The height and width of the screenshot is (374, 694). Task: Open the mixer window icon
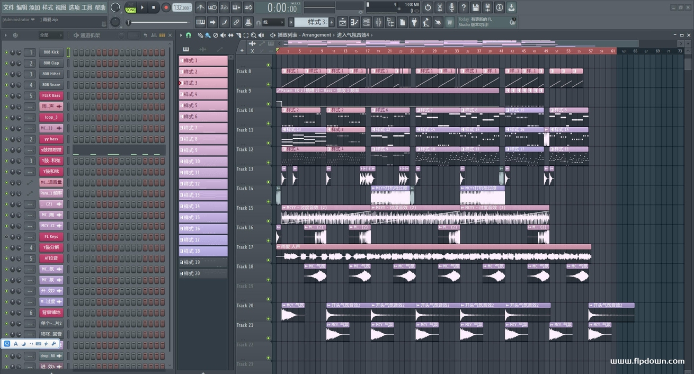(378, 22)
